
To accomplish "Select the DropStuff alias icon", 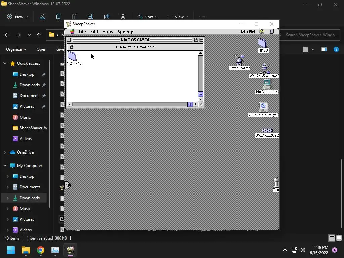I will pyautogui.click(x=239, y=60).
